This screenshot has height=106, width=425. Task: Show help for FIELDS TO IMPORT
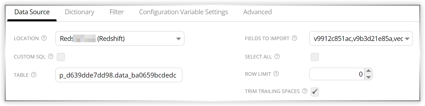click(294, 38)
